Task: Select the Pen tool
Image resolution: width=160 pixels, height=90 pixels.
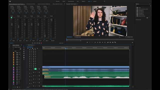Action: (x=24, y=55)
